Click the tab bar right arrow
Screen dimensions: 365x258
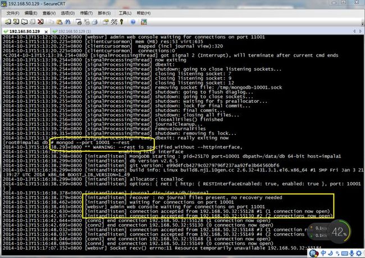[x=361, y=31]
